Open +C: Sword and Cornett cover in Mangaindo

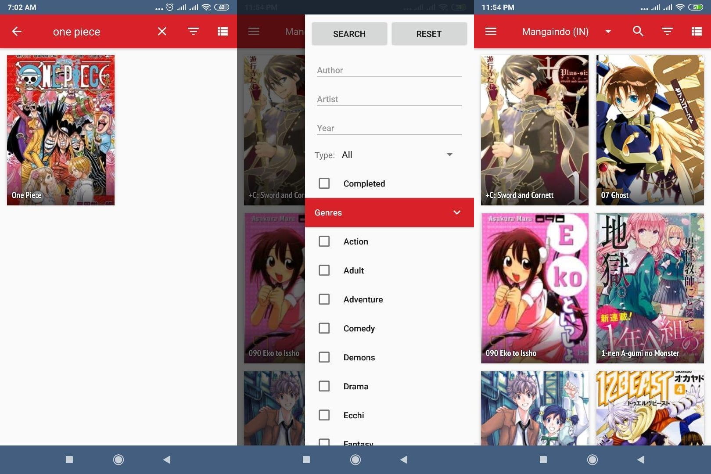(x=535, y=130)
